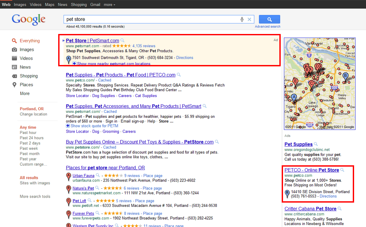The height and width of the screenshot is (227, 366).
Task: Clear the search box with X icon
Action: tap(249, 19)
